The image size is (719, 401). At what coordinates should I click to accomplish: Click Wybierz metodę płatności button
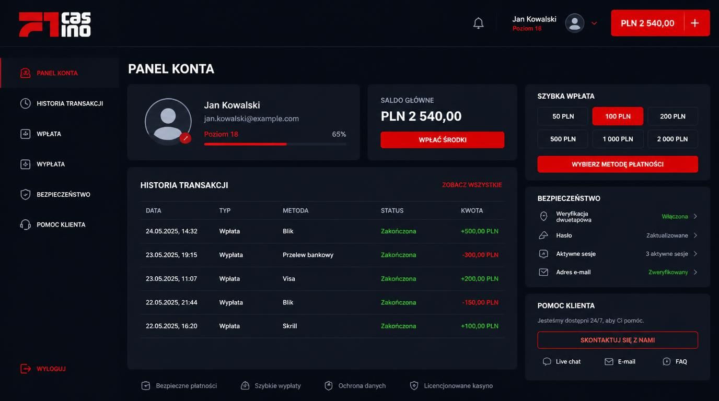[x=618, y=164]
